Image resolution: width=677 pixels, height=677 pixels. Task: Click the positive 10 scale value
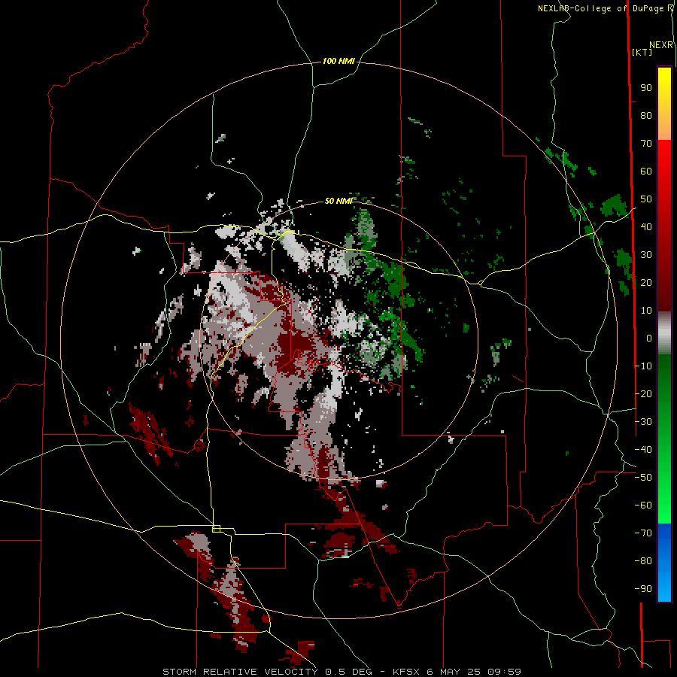pyautogui.click(x=646, y=311)
